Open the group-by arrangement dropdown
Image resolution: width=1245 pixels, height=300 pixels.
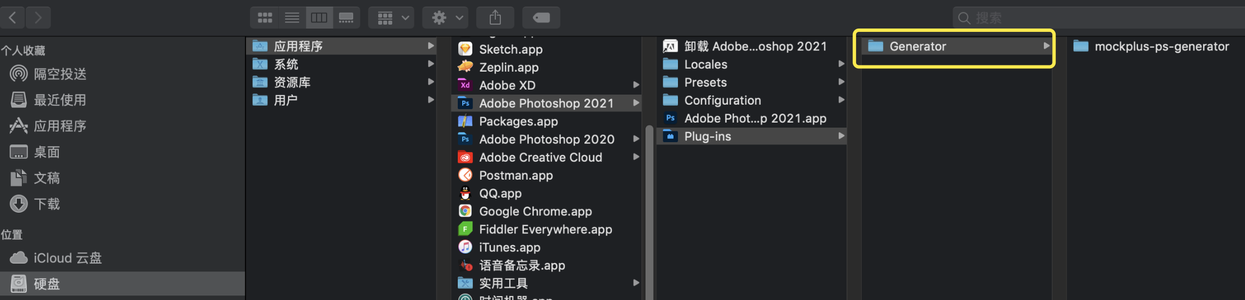(392, 18)
